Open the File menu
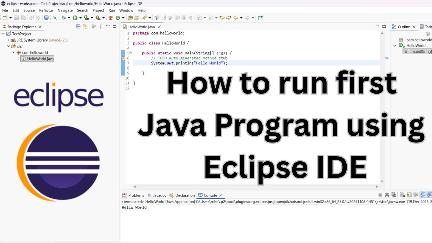The width and height of the screenshot is (432, 243). (x=5, y=10)
